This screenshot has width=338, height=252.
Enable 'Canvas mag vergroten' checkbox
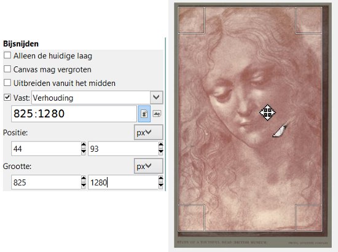click(7, 69)
